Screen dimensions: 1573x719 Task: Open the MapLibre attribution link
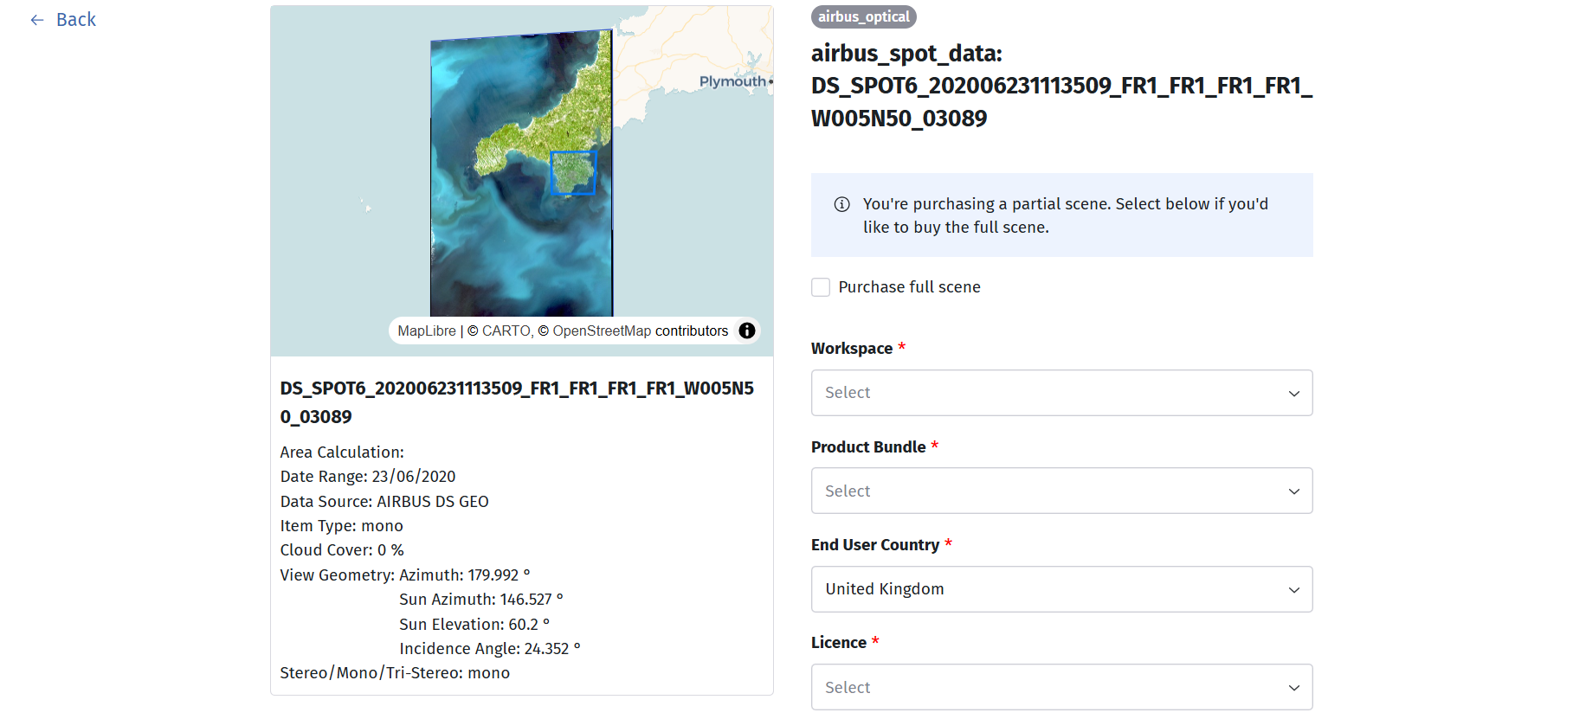426,331
